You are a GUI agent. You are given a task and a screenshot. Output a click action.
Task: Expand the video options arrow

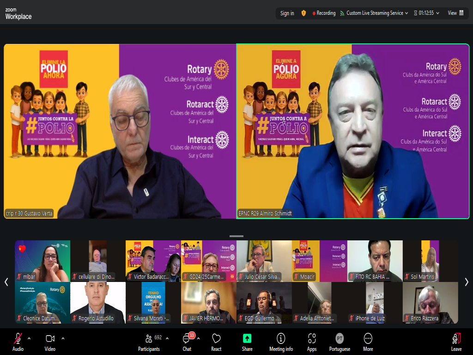point(63,338)
